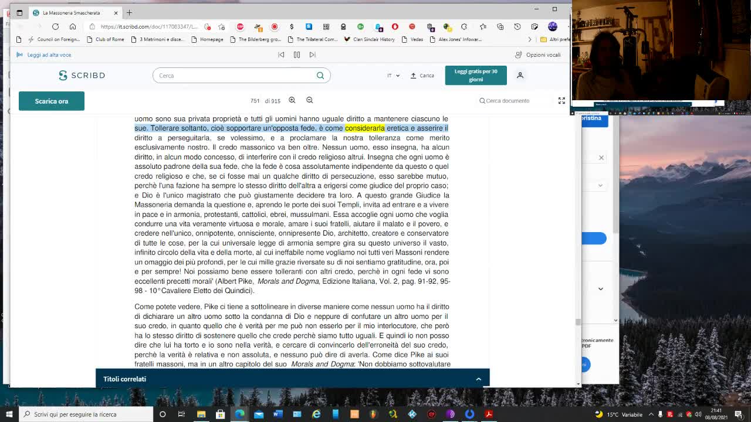751x422 pixels.
Task: Skip to next paragraph in read aloud
Action: [x=312, y=55]
